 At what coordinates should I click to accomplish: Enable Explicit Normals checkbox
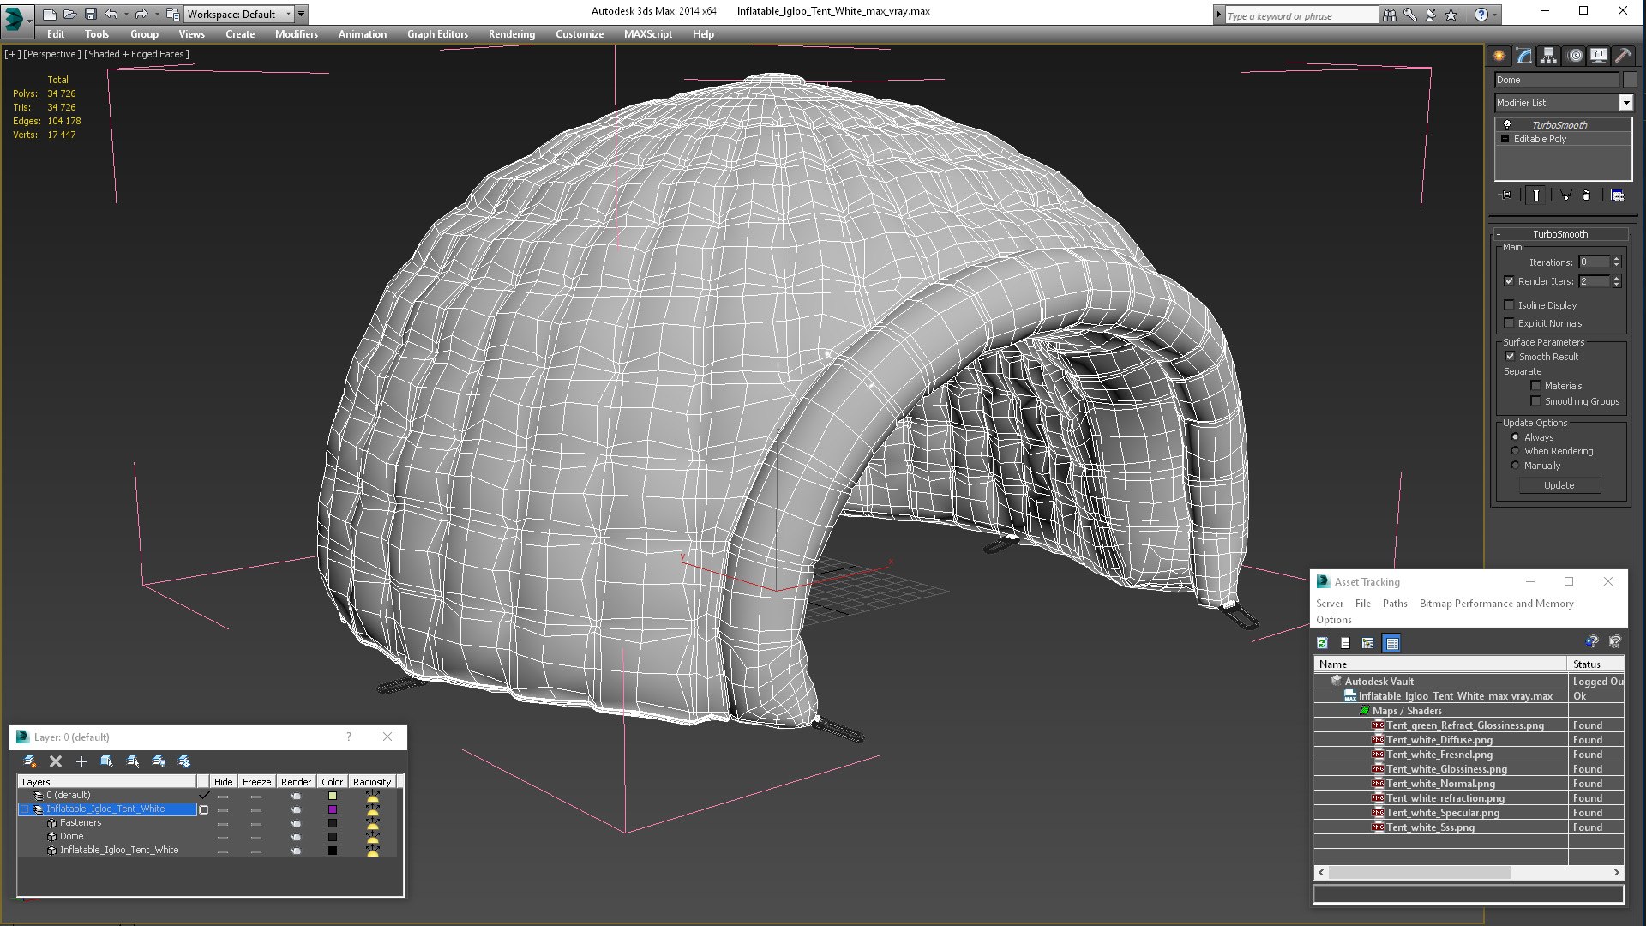tap(1509, 323)
